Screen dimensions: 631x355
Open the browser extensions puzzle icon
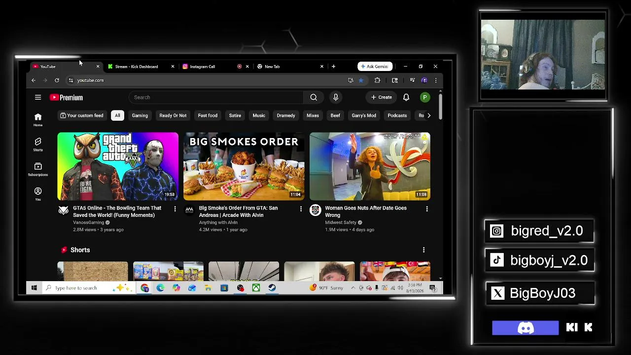point(378,80)
